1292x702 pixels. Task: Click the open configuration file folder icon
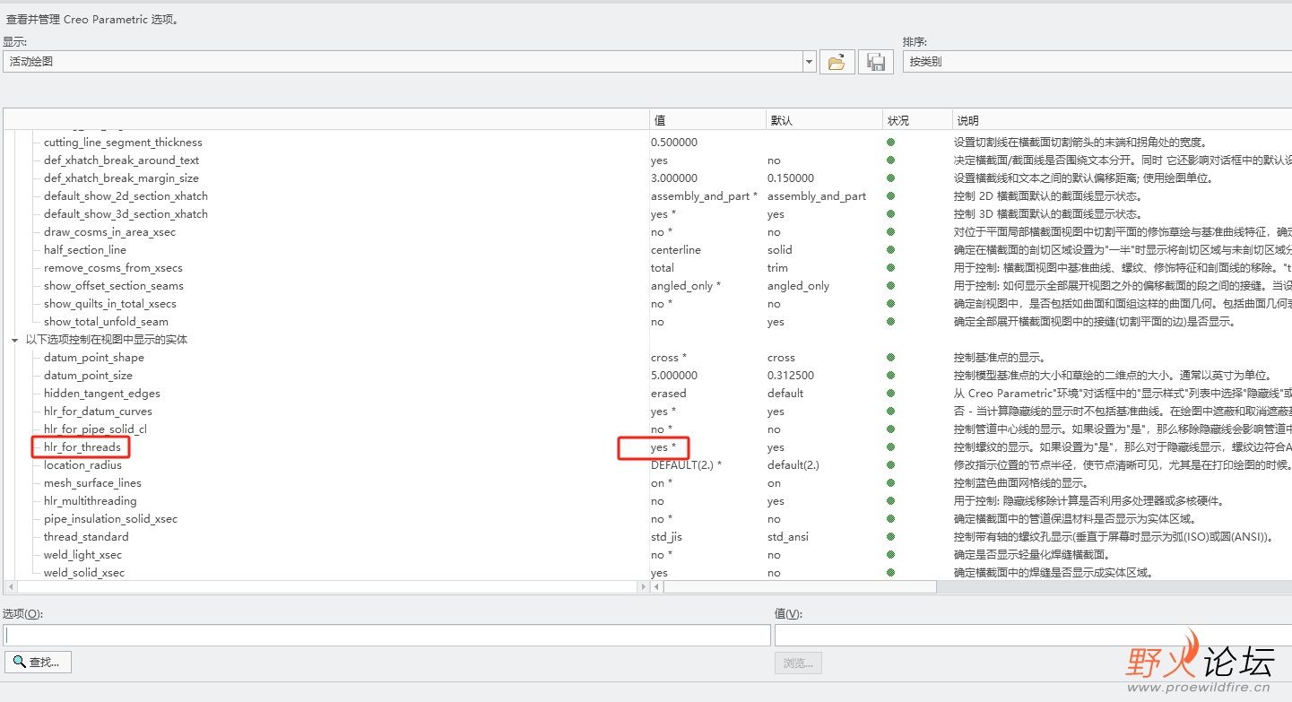[837, 62]
